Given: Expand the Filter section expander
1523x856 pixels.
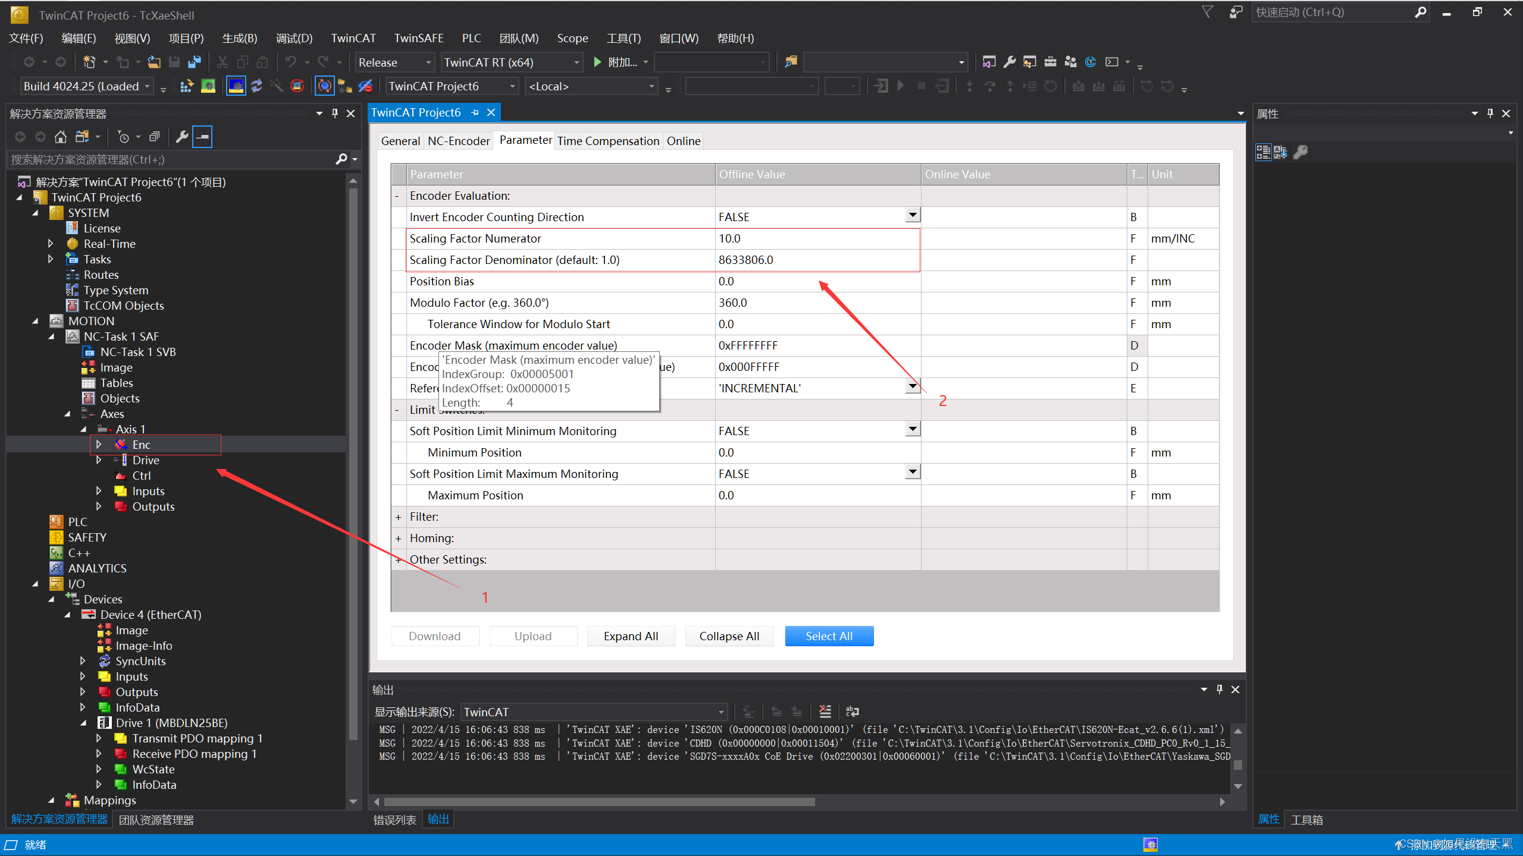Looking at the screenshot, I should (x=400, y=517).
